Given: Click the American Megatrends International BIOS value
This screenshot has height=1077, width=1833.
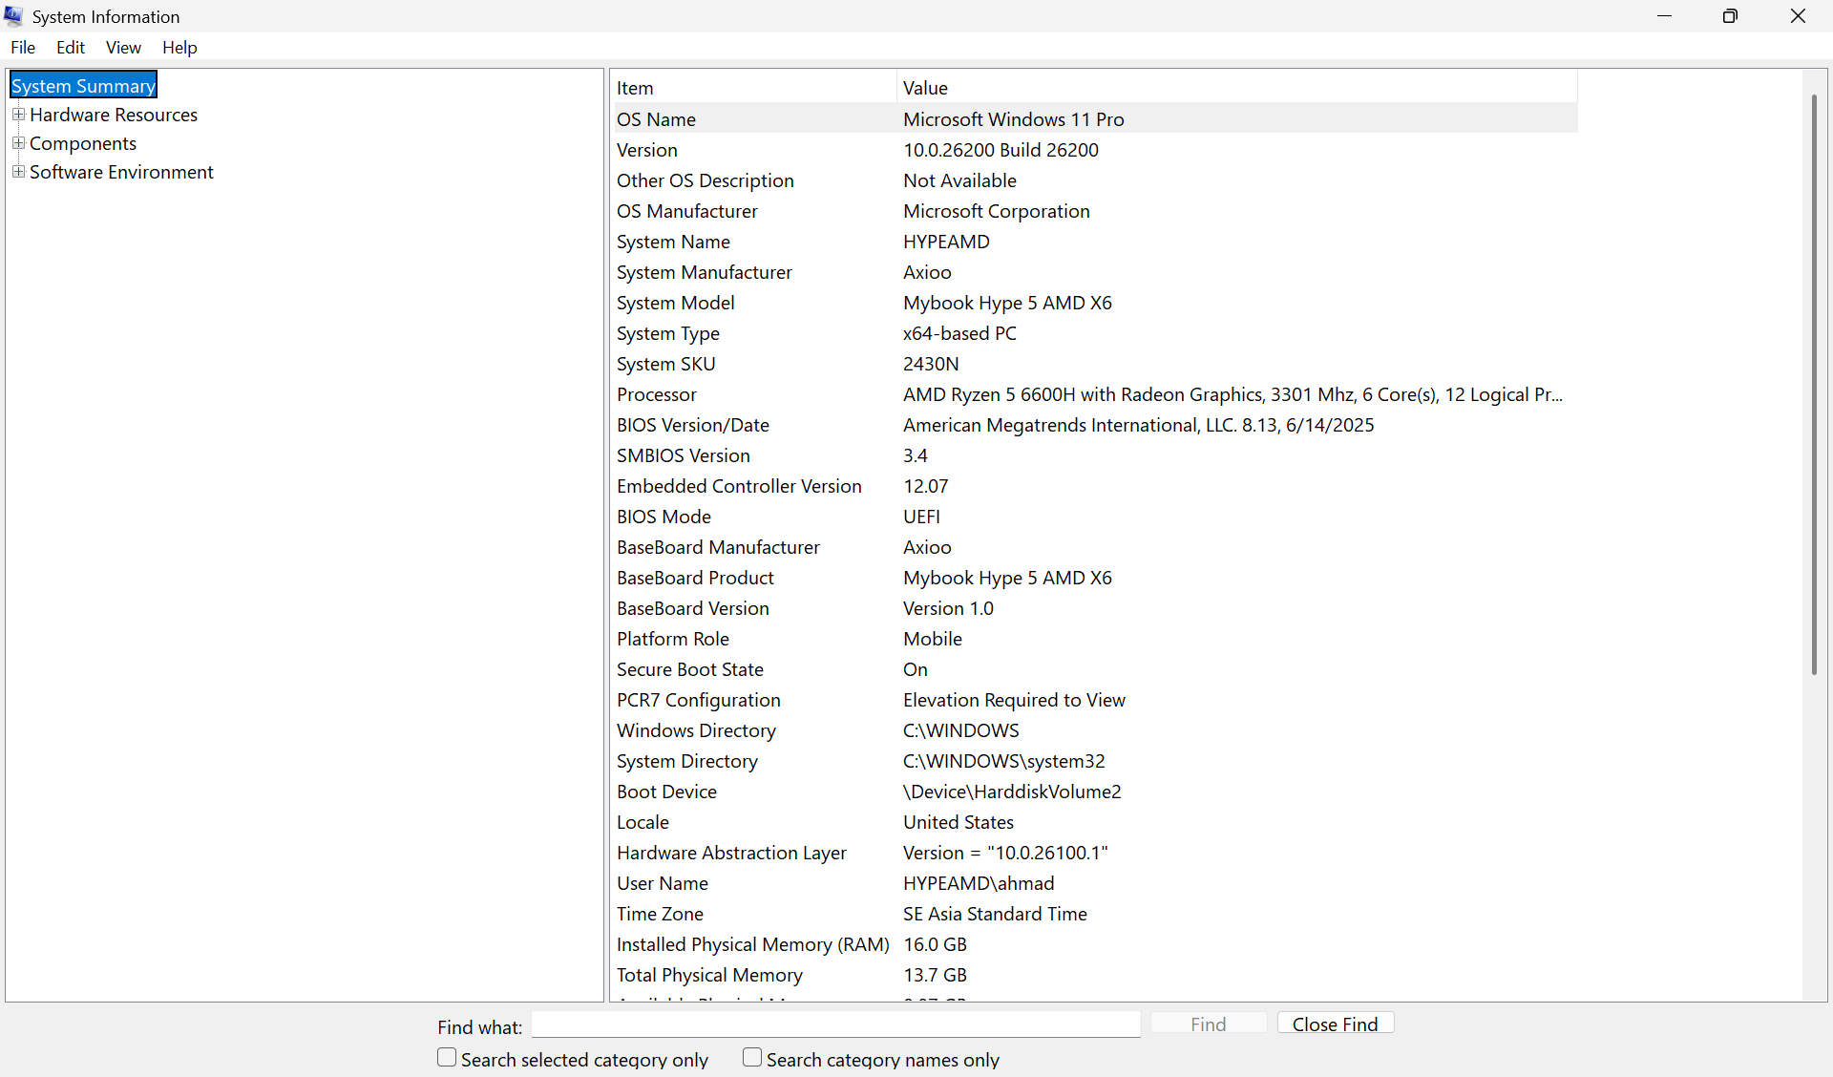Looking at the screenshot, I should pos(1139,425).
